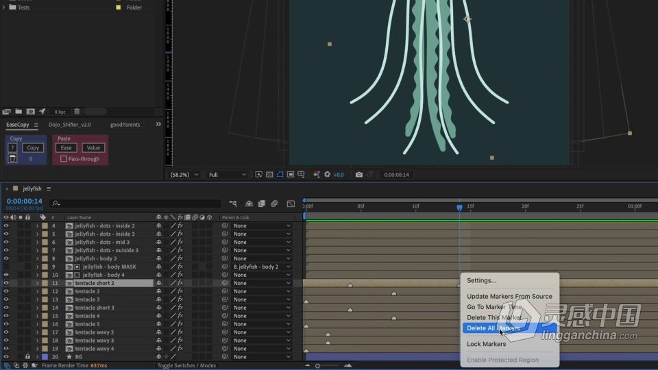The width and height of the screenshot is (658, 370).
Task: Take Snapshot camera icon in viewer
Action: (358, 175)
